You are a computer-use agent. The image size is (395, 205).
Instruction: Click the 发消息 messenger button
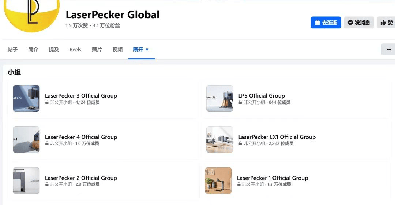point(359,23)
